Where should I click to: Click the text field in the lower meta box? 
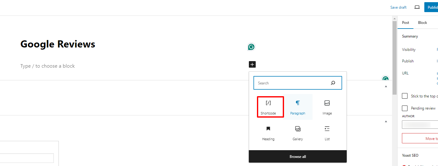coord(27,158)
